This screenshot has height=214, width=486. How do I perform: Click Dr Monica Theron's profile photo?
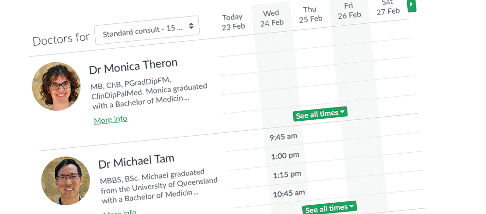[56, 86]
